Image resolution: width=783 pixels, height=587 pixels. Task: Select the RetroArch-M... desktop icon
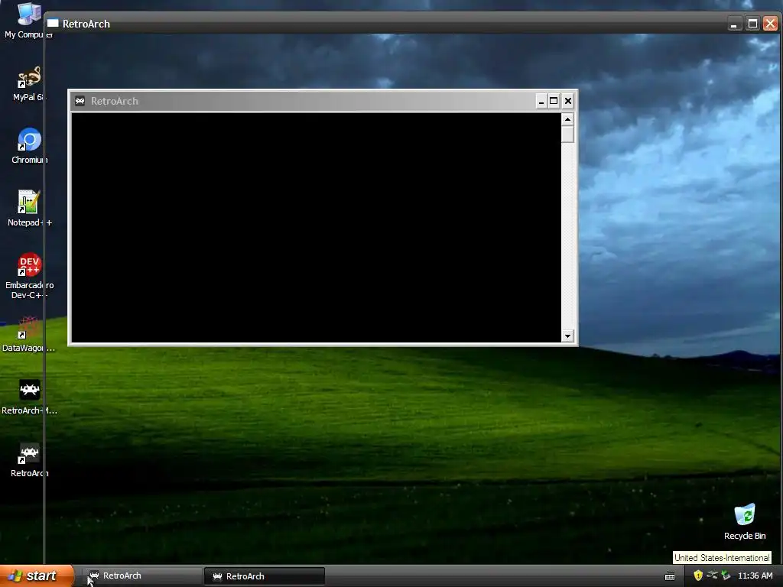coord(29,397)
